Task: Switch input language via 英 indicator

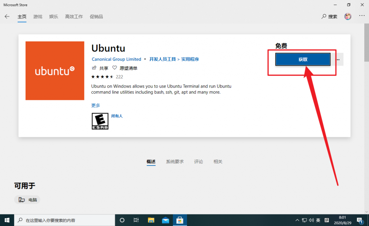Action: pyautogui.click(x=318, y=220)
